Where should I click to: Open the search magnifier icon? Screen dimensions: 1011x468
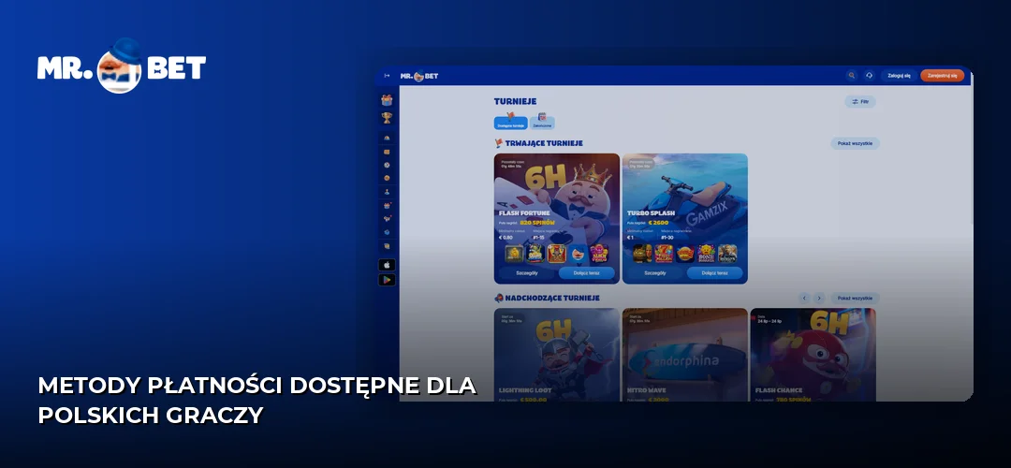tap(852, 76)
